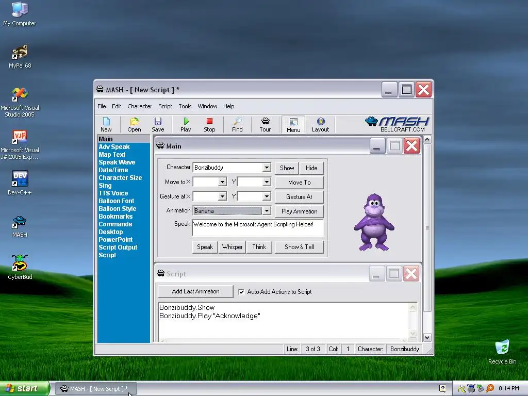Select the Microsoft Visual Studio 2005 shortcut
Screen dimensions: 528x396
[x=20, y=102]
